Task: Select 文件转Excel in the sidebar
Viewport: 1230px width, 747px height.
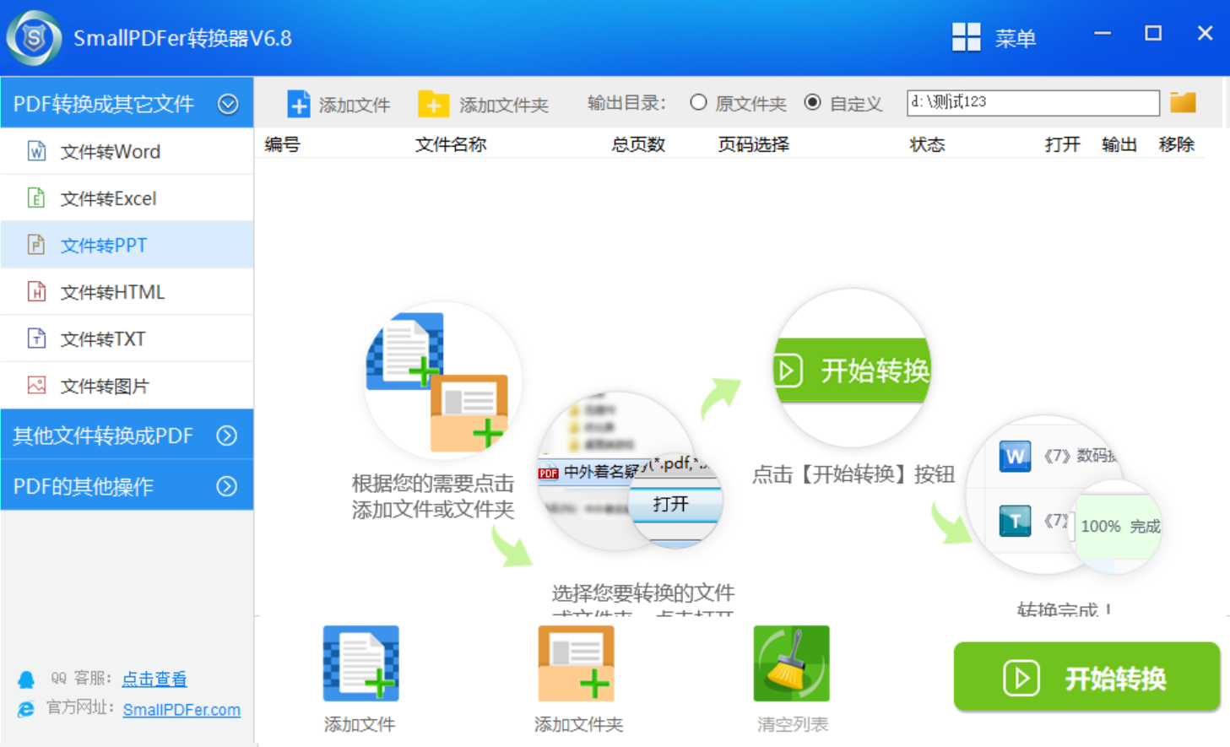Action: click(127, 198)
